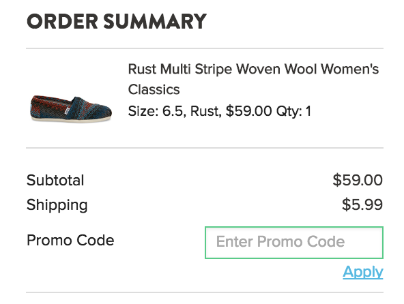Click the $5.99 shipping cost
Screen dimensions: 404x304
[362, 204]
